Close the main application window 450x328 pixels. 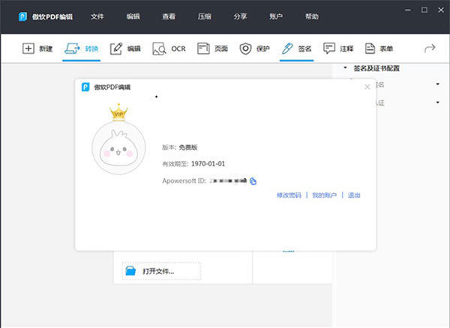tap(441, 10)
